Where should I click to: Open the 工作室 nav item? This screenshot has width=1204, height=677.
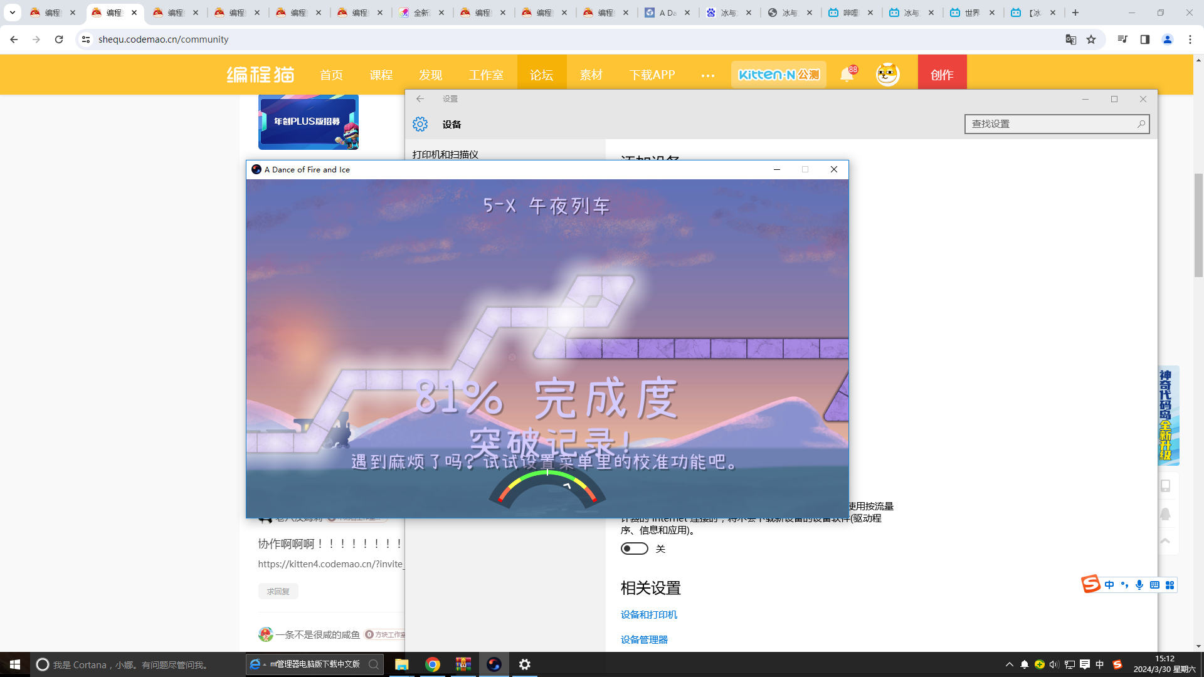tap(486, 75)
